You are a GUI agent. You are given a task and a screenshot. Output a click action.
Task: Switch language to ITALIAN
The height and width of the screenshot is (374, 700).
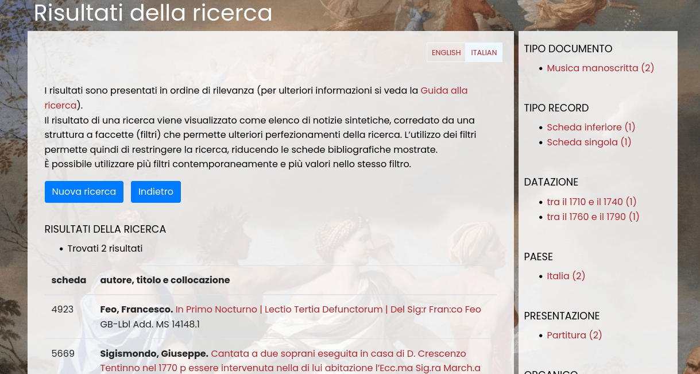(484, 52)
